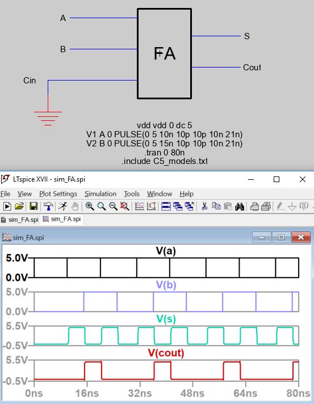
Task: Click the V(cout) trace label
Action: (166, 353)
